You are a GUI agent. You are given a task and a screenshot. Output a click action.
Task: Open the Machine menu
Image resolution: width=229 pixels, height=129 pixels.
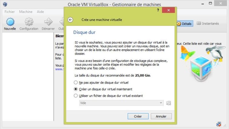26,12
